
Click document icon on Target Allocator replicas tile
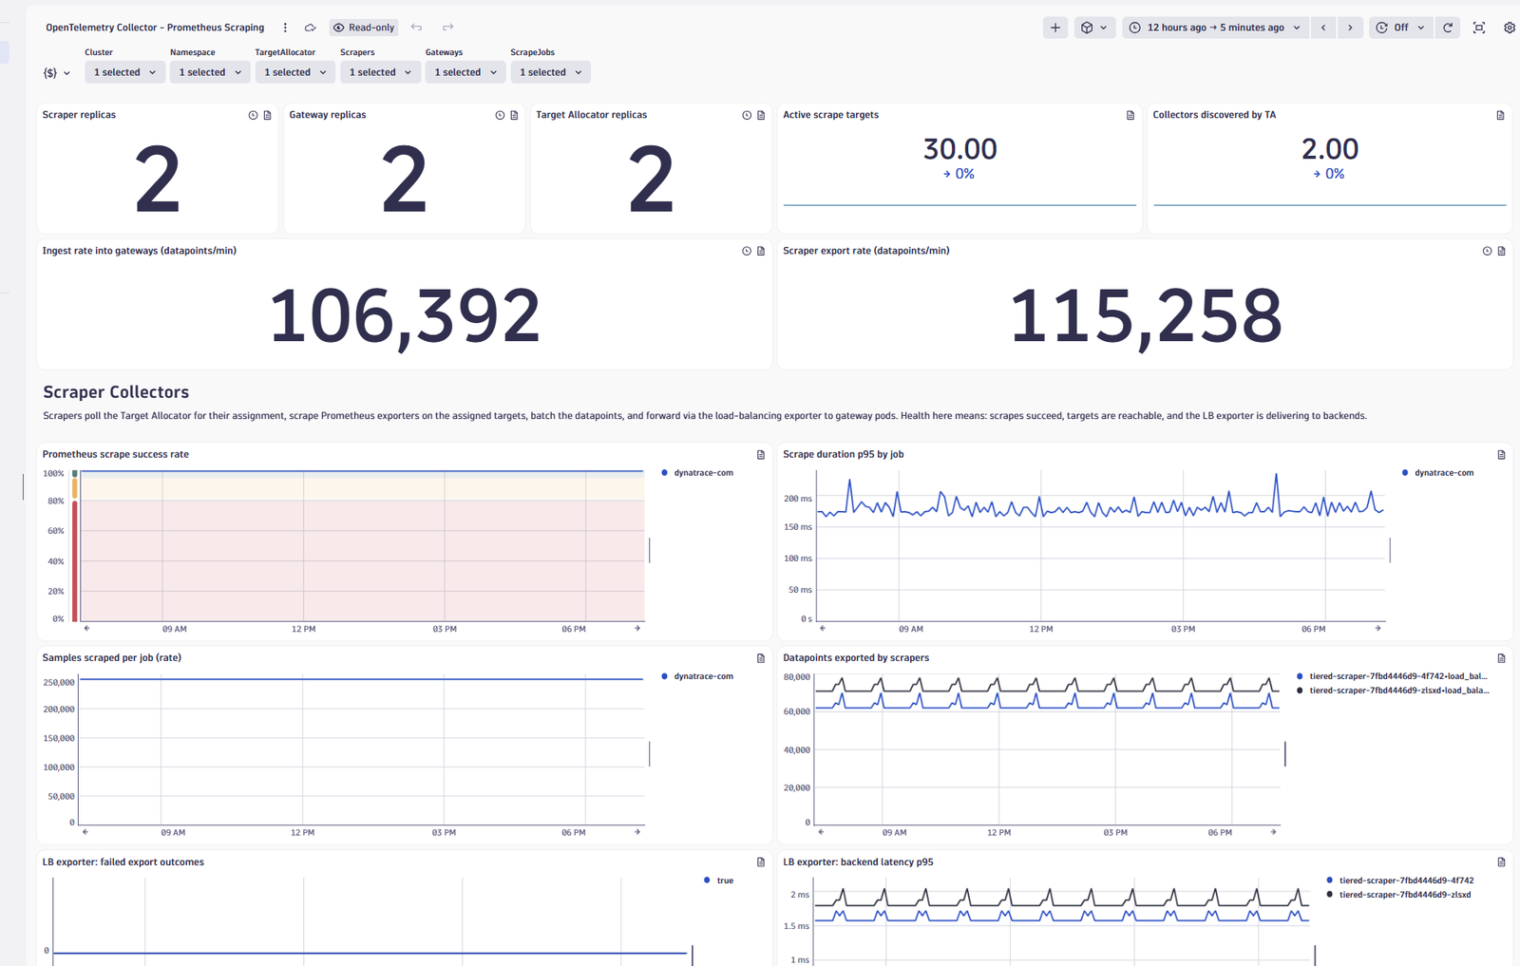(x=761, y=115)
